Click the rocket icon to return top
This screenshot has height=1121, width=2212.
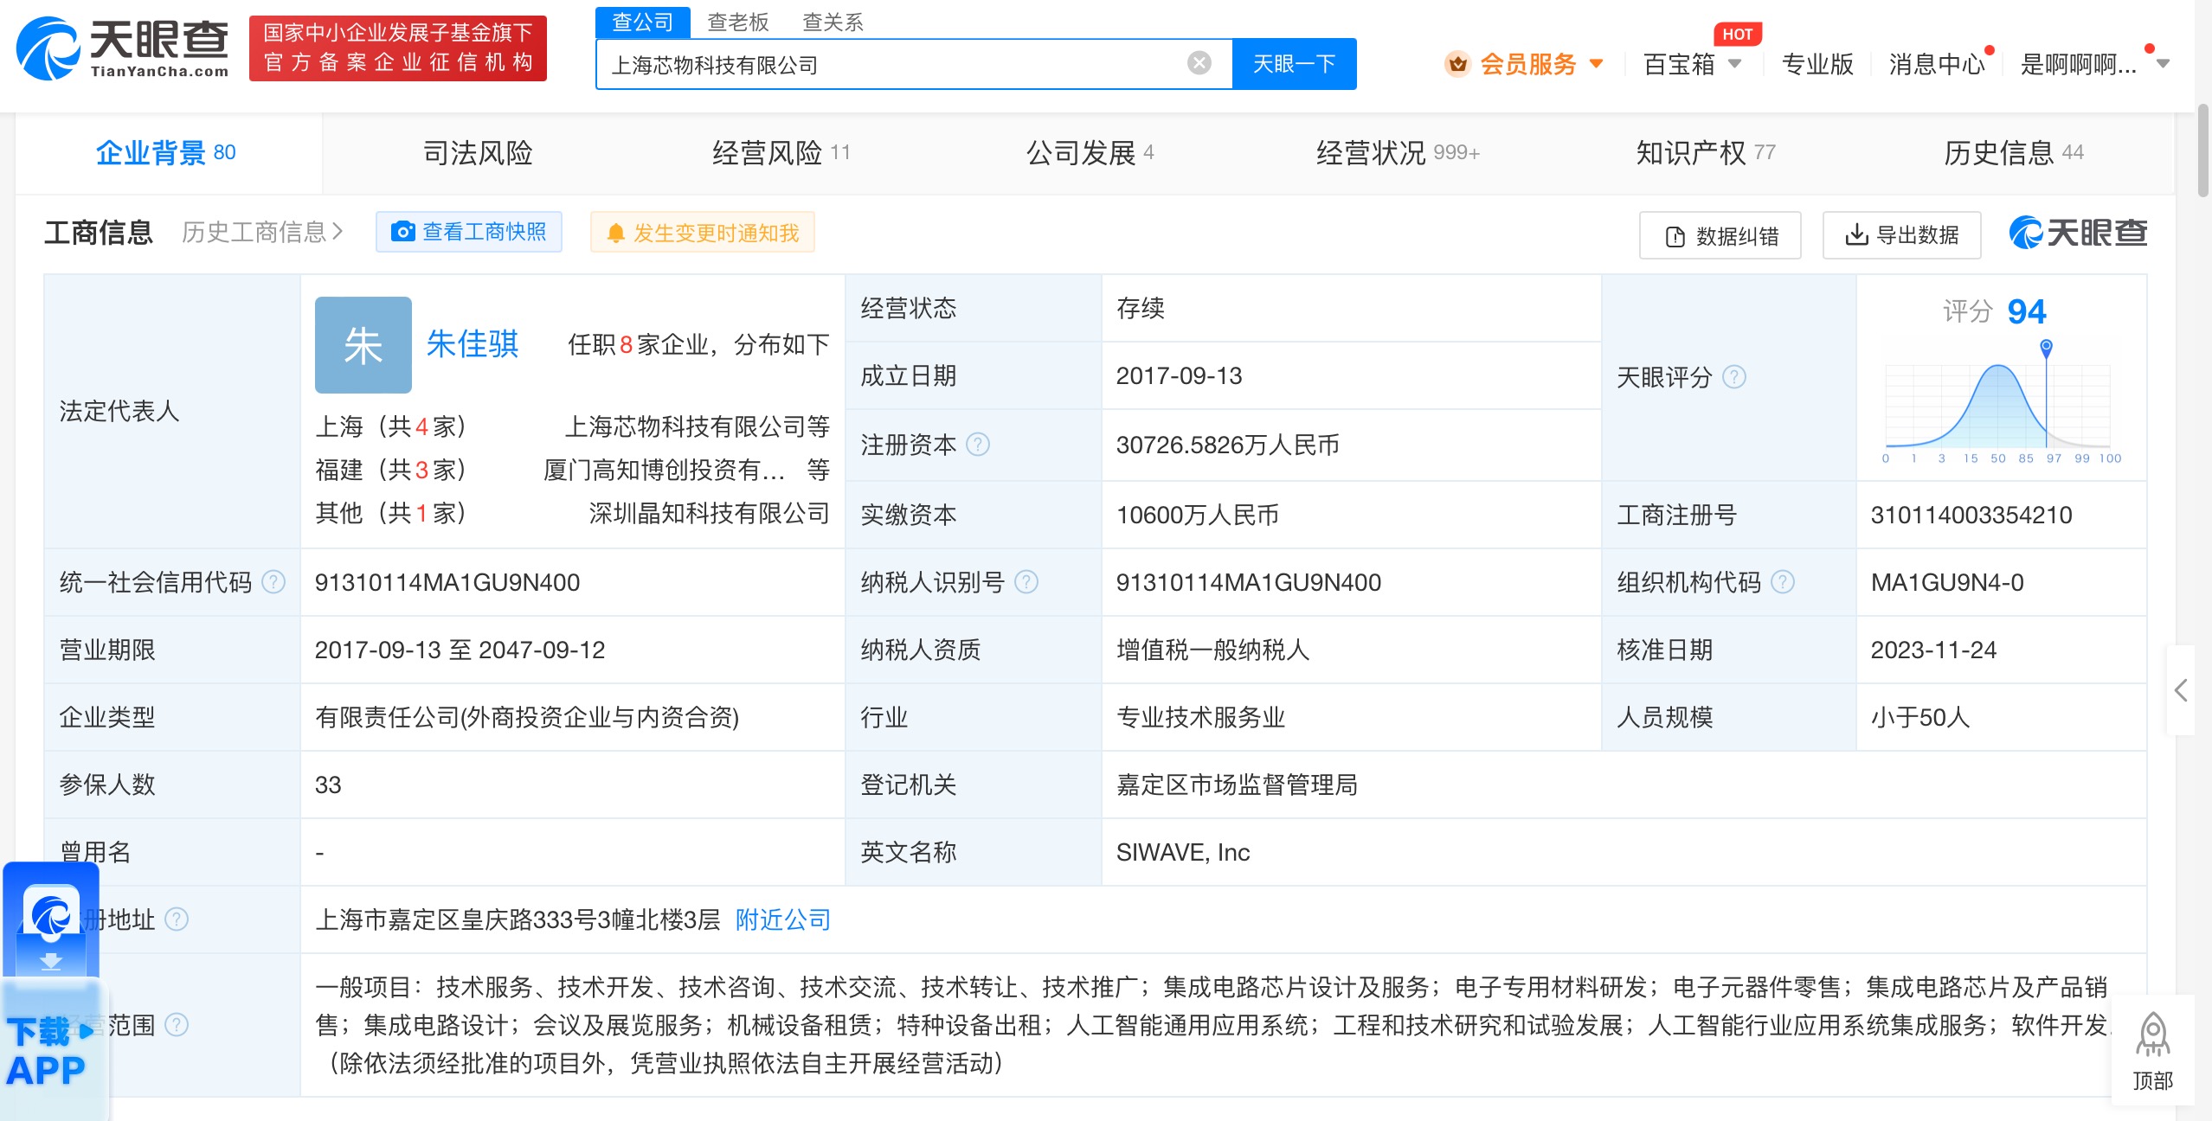[2152, 1035]
